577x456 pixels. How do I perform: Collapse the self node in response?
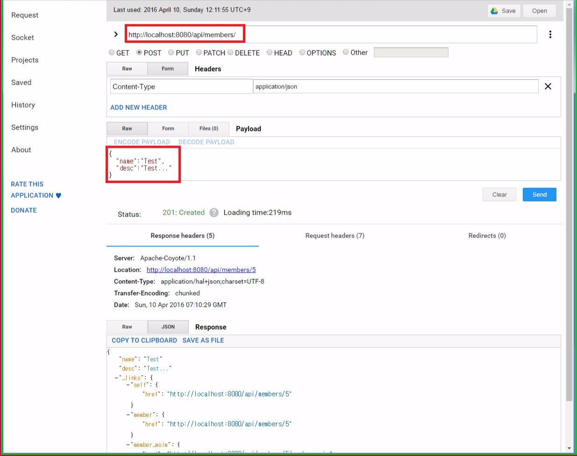(128, 384)
